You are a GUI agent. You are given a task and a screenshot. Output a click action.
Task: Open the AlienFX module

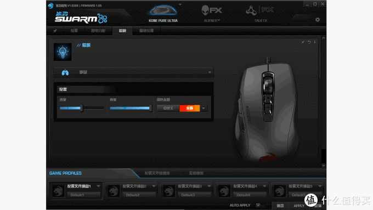click(212, 10)
